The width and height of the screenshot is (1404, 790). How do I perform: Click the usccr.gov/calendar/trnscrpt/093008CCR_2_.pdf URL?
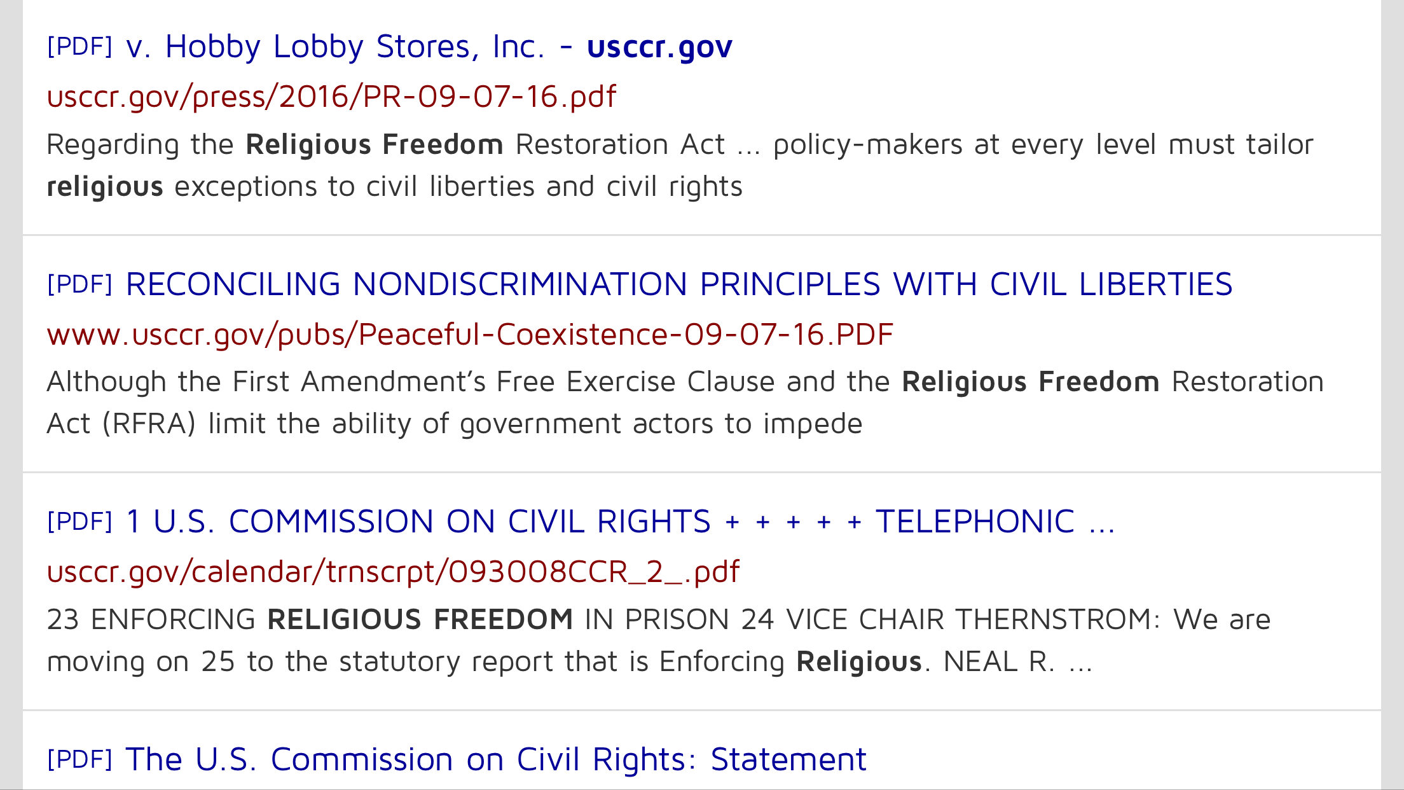[x=393, y=572]
